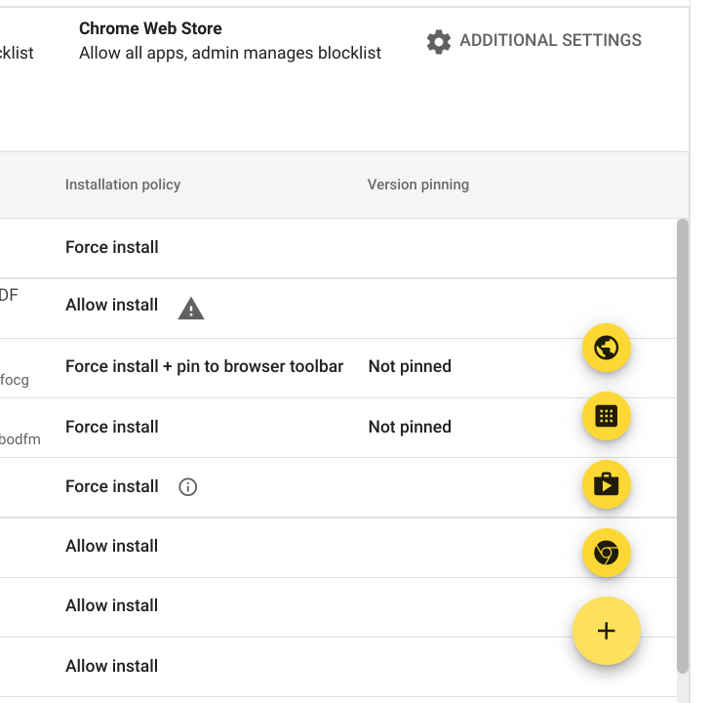Open the first Force install policy dropdown
The width and height of the screenshot is (710, 703).
pos(112,247)
